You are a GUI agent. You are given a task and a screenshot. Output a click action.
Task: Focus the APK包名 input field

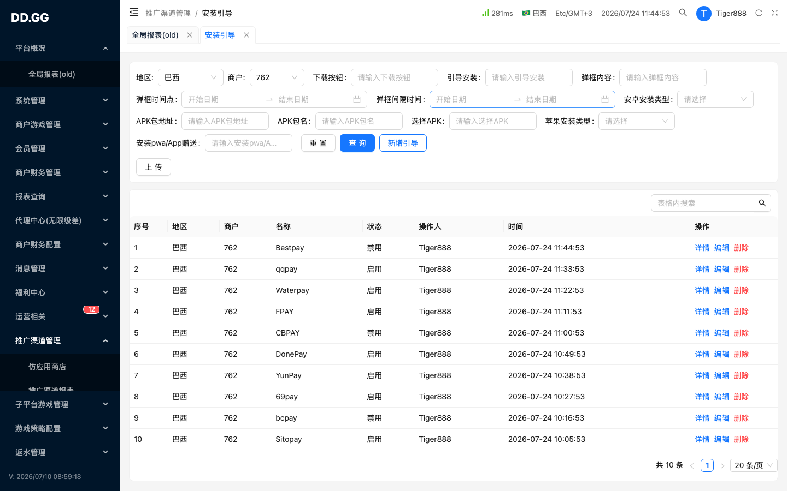coord(359,121)
